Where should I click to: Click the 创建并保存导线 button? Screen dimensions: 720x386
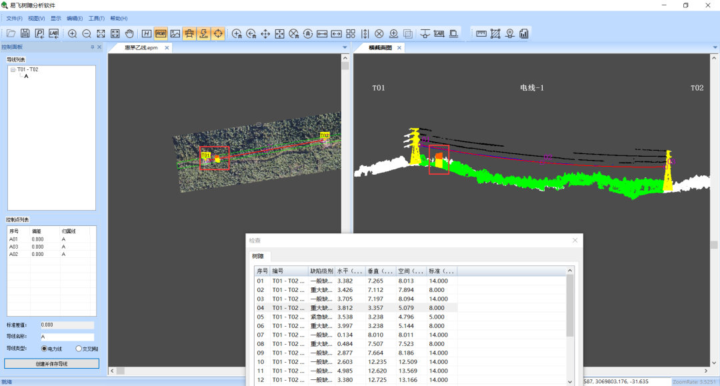(51, 364)
